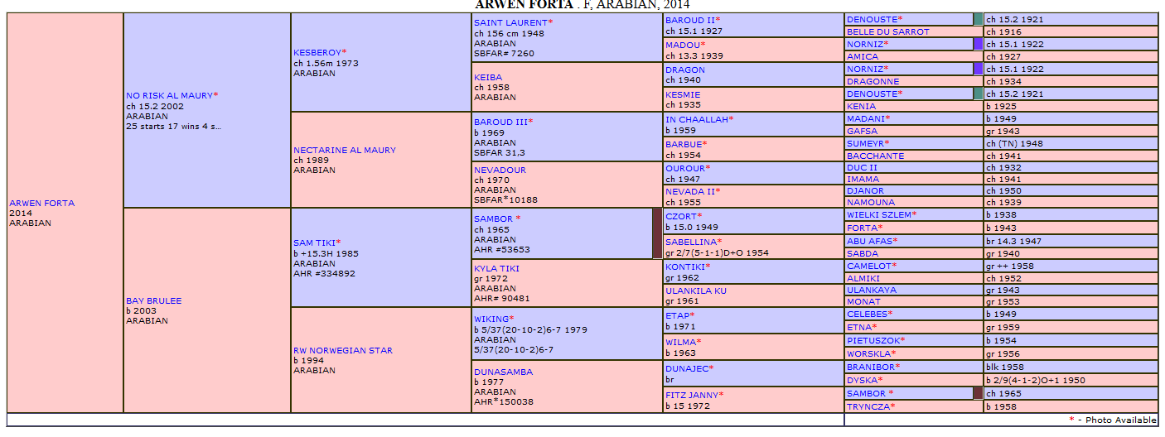Open the TRYNCZA link
This screenshot has width=1165, height=437.
(x=868, y=407)
